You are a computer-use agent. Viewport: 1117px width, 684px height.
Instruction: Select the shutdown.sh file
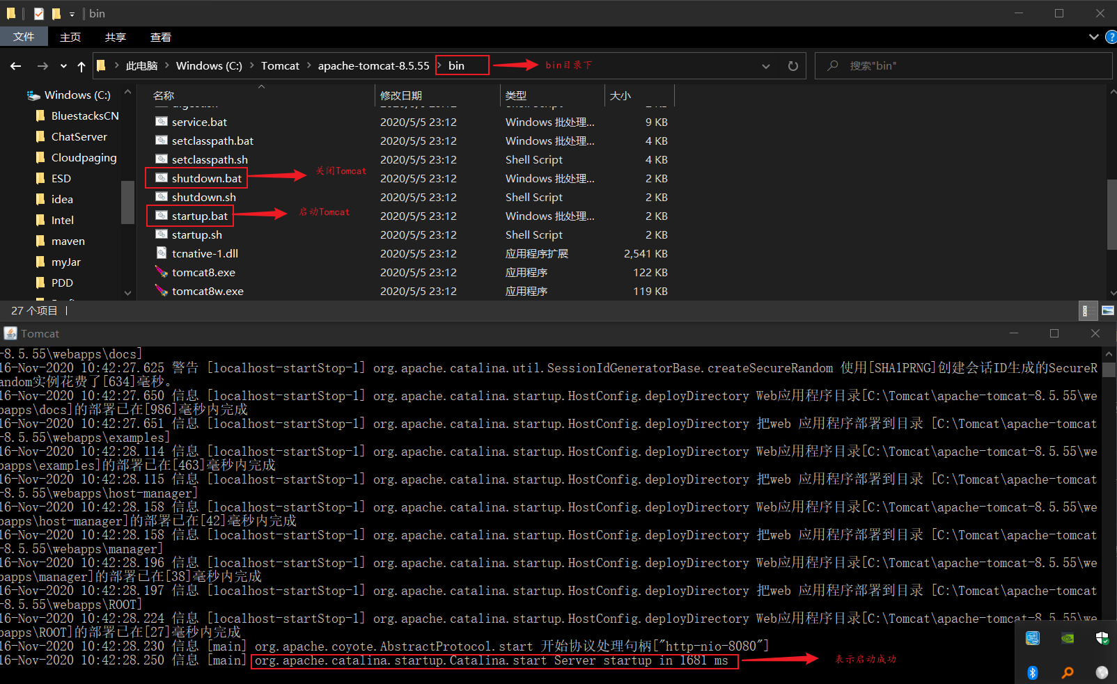[x=204, y=197]
